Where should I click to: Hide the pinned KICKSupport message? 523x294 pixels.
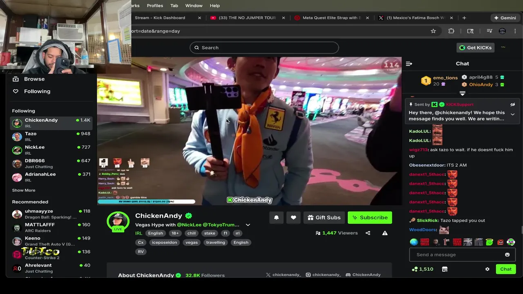click(512, 105)
